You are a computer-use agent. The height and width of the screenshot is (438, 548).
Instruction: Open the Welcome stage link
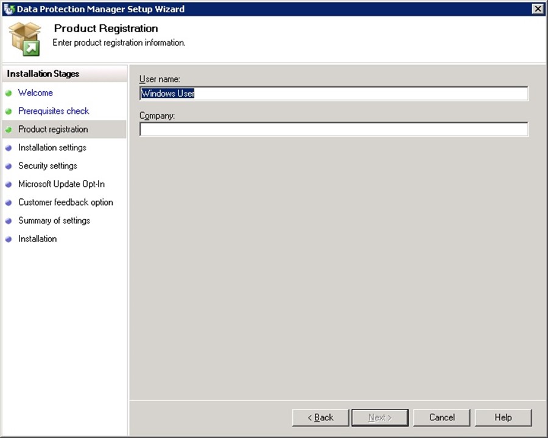(x=35, y=93)
